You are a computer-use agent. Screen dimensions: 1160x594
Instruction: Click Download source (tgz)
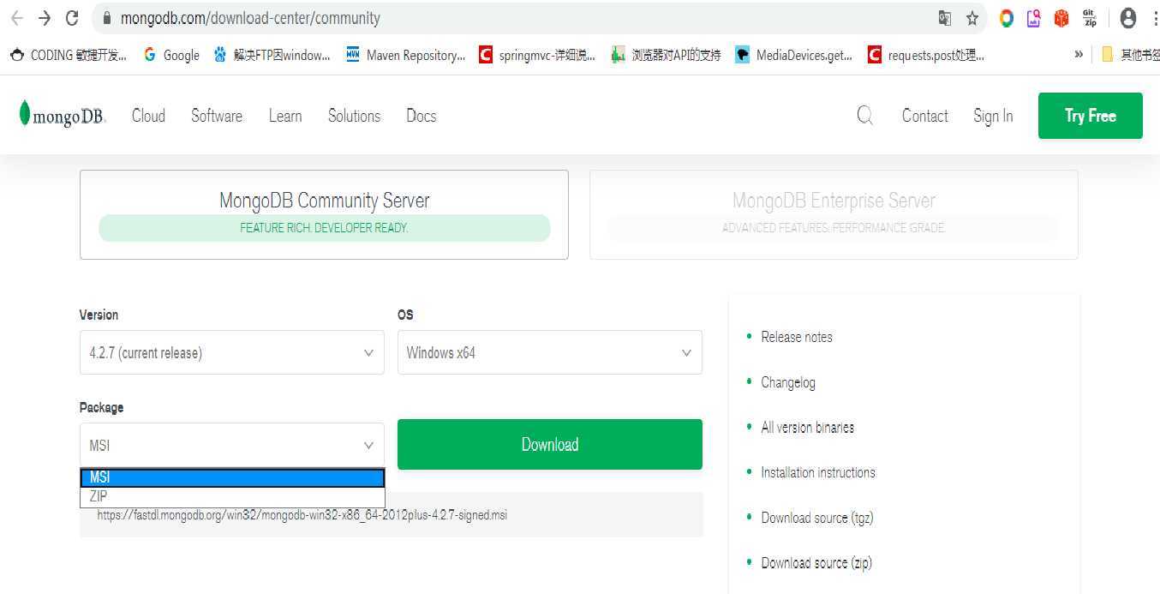pyautogui.click(x=817, y=518)
